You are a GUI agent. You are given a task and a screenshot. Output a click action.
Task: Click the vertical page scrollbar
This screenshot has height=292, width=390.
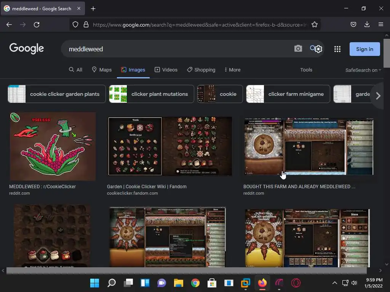(387, 53)
